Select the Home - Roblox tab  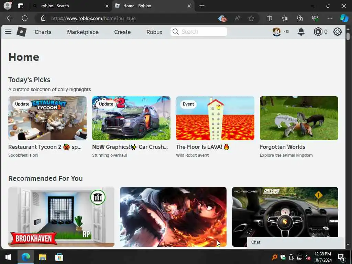pyautogui.click(x=153, y=6)
